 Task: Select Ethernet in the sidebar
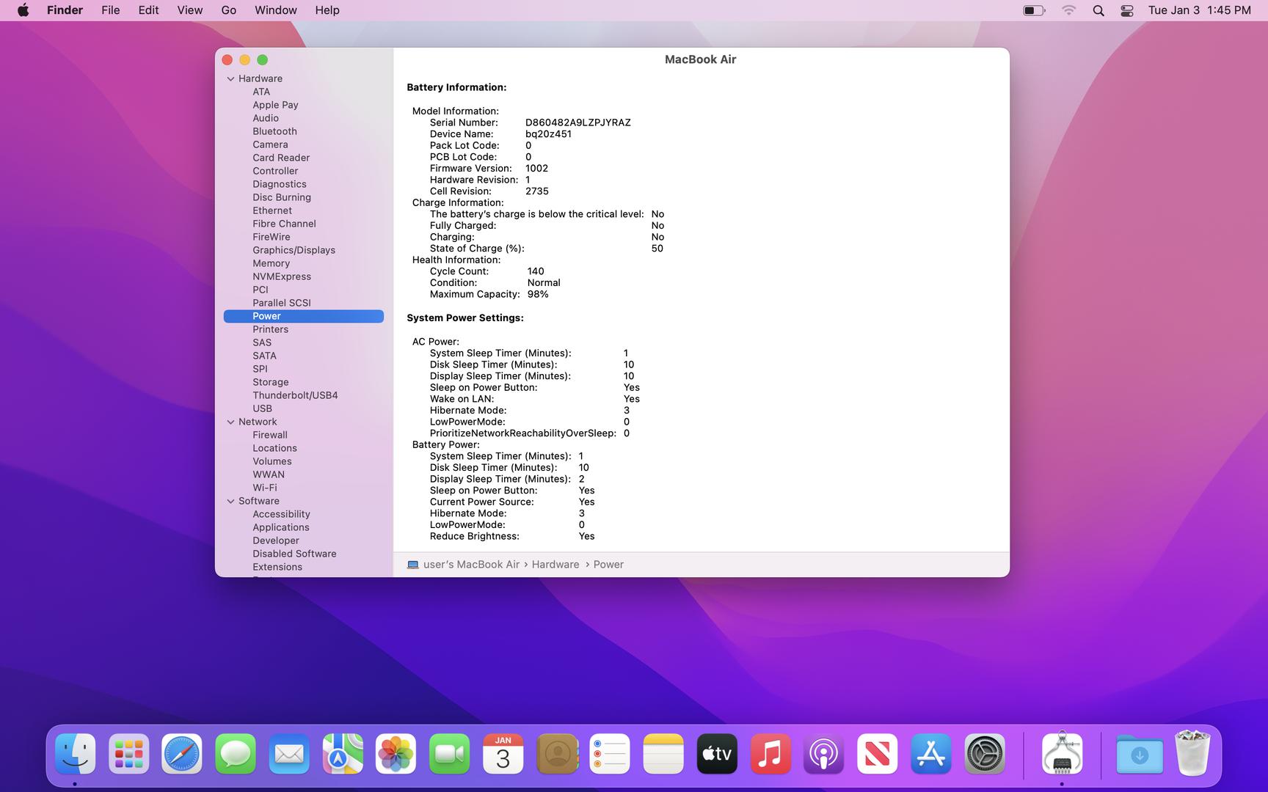272,210
